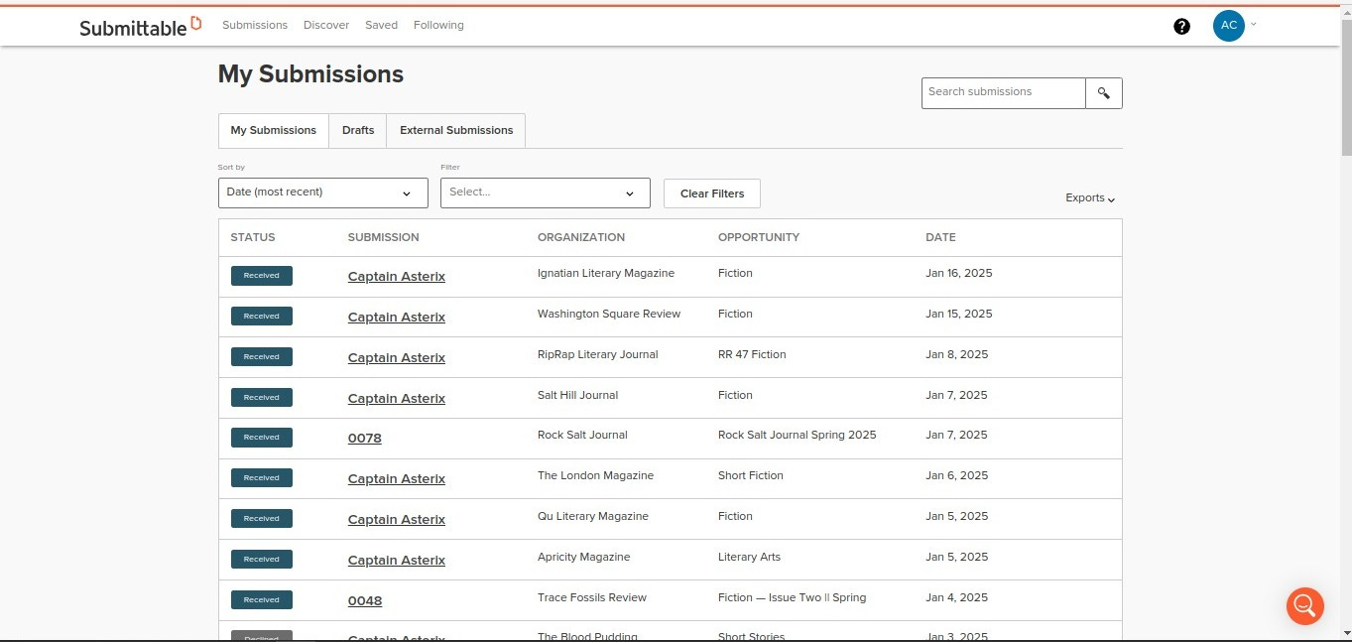Image resolution: width=1352 pixels, height=642 pixels.
Task: Click Ignatian Literary Magazine organization text
Action: 606,274
